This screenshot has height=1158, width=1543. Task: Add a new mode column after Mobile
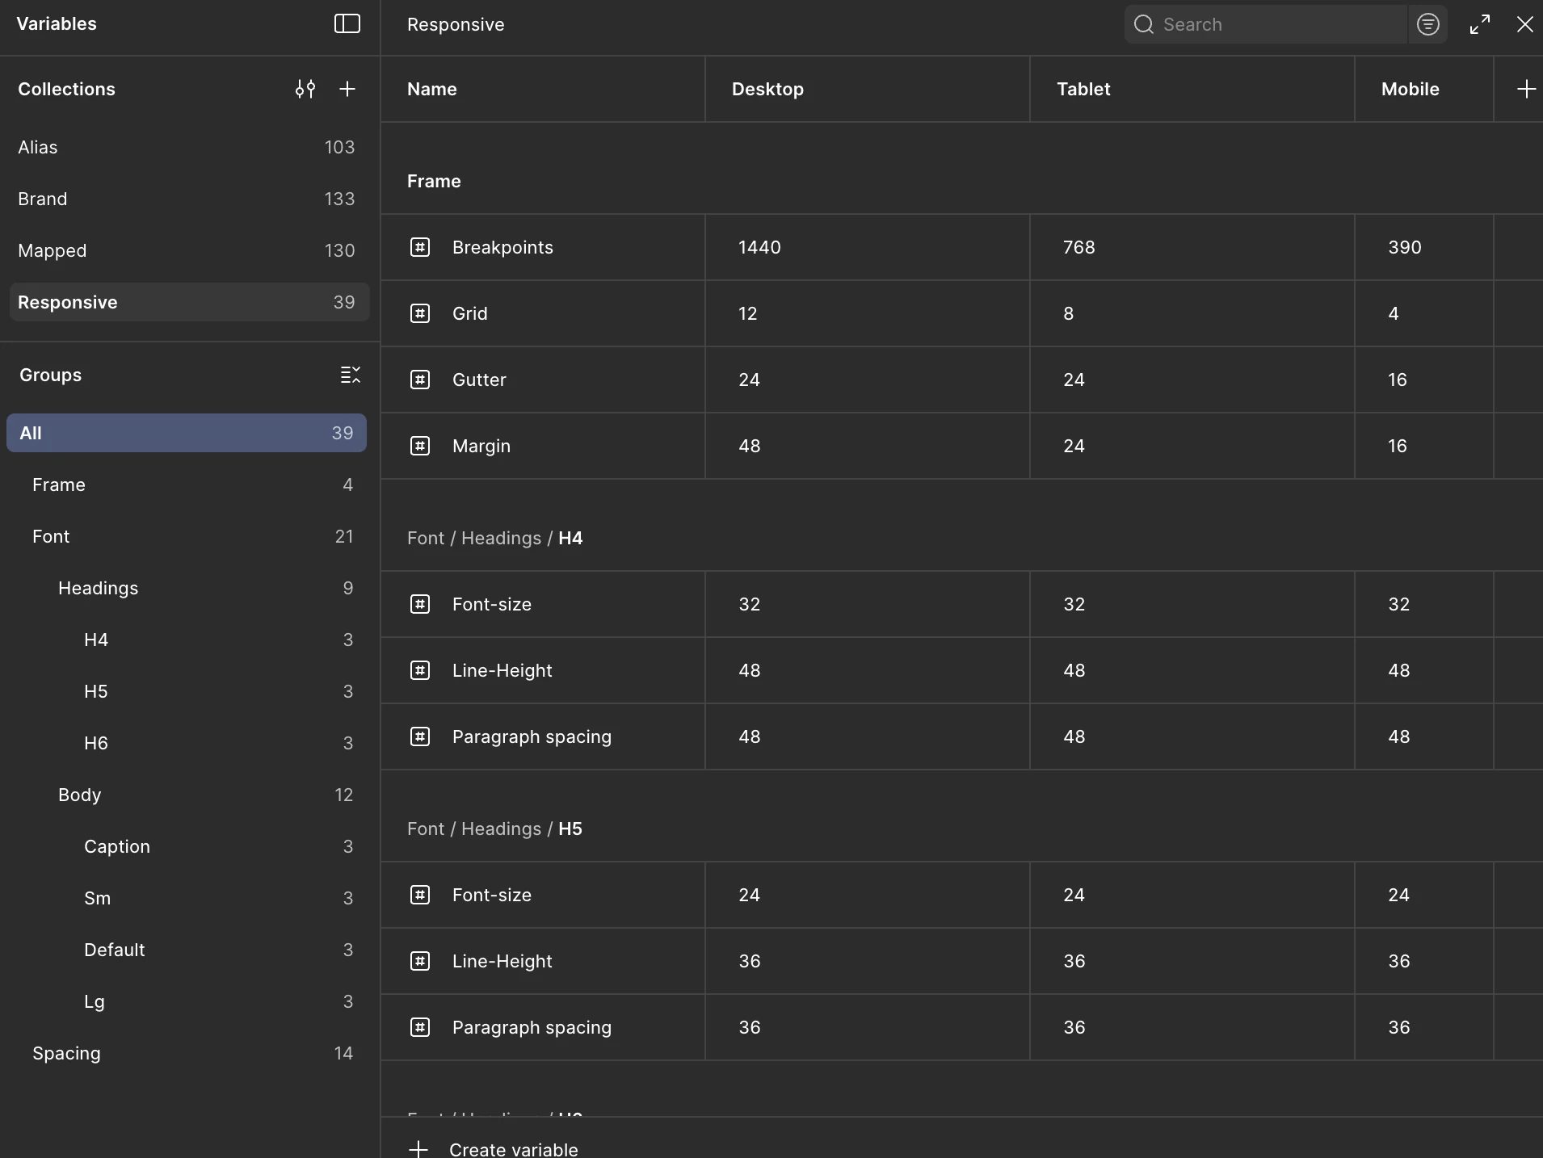click(x=1526, y=89)
